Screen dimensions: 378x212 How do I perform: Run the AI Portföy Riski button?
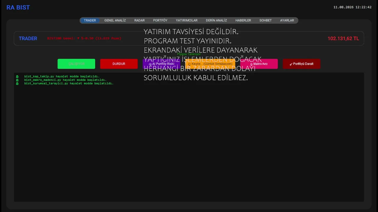tap(161, 64)
